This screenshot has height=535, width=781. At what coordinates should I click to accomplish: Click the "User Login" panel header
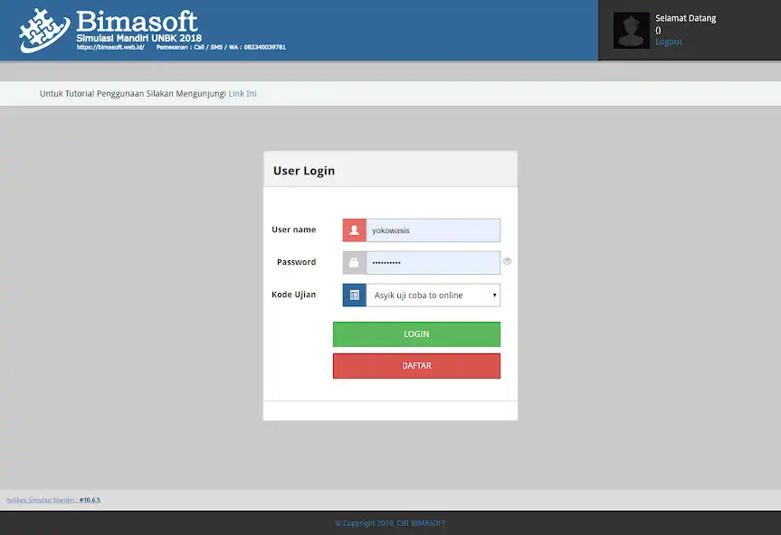pyautogui.click(x=304, y=170)
